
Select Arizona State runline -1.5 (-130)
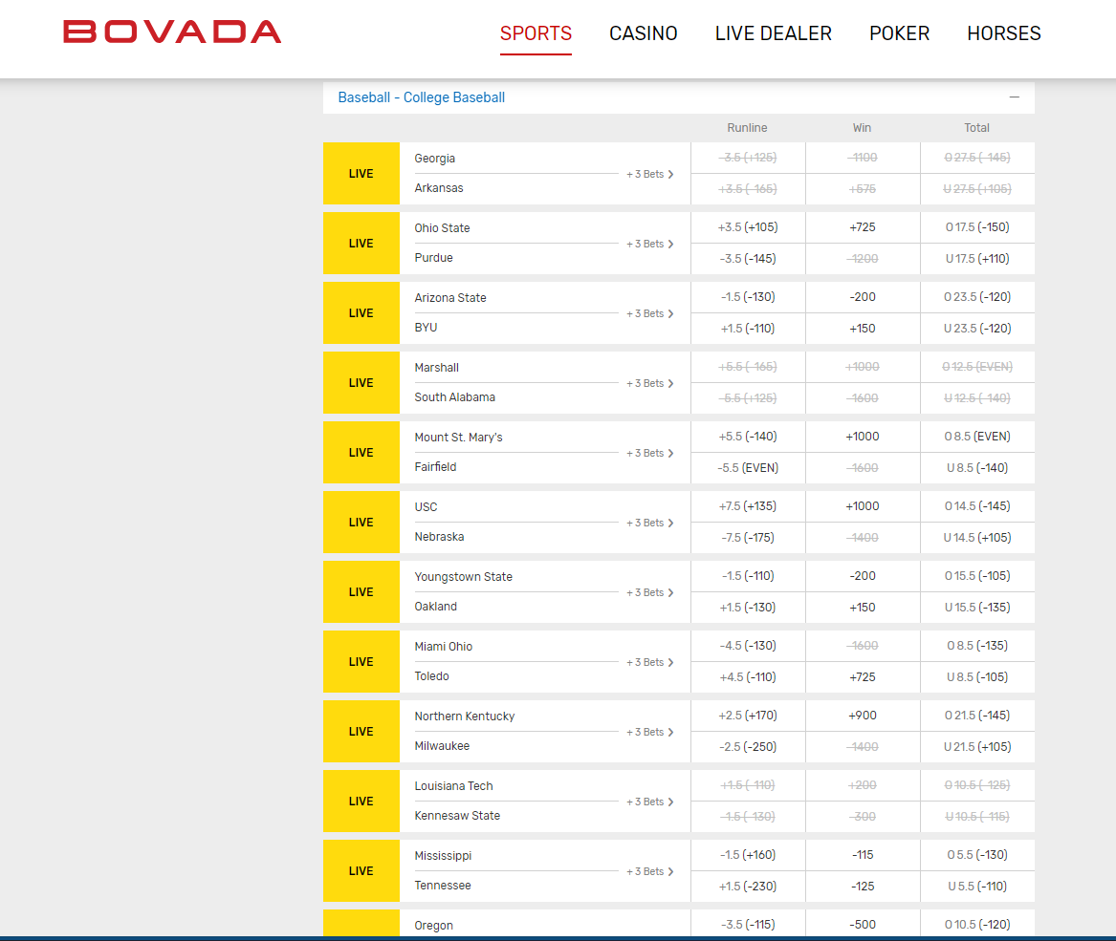coord(748,297)
